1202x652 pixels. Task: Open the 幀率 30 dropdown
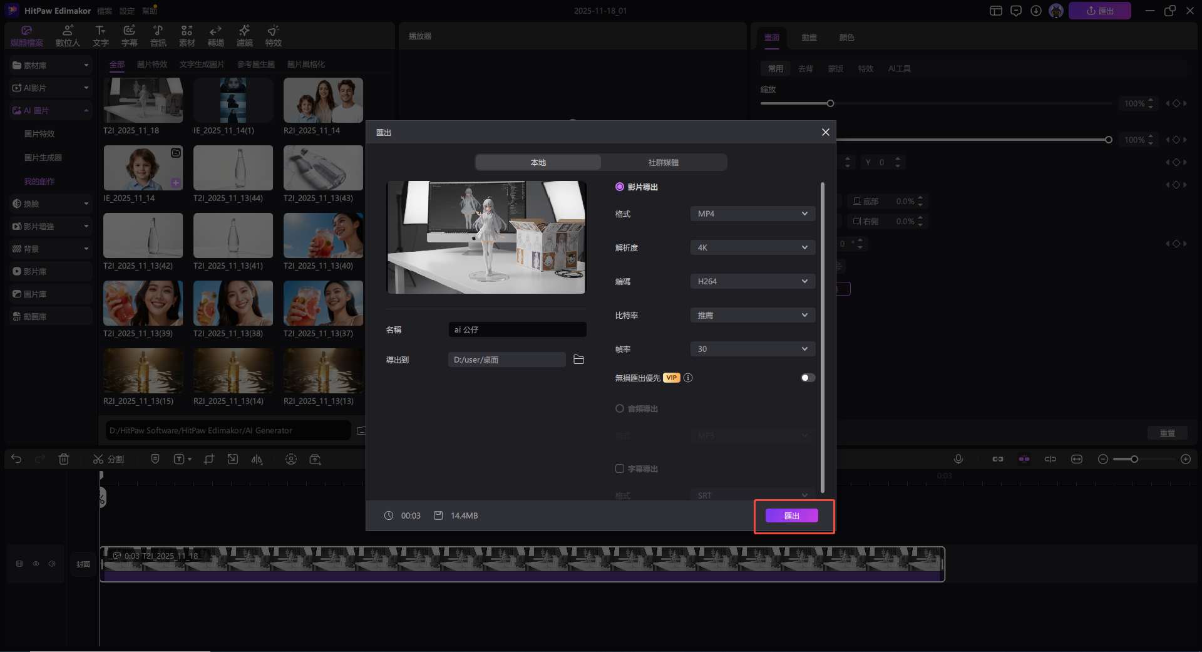752,349
